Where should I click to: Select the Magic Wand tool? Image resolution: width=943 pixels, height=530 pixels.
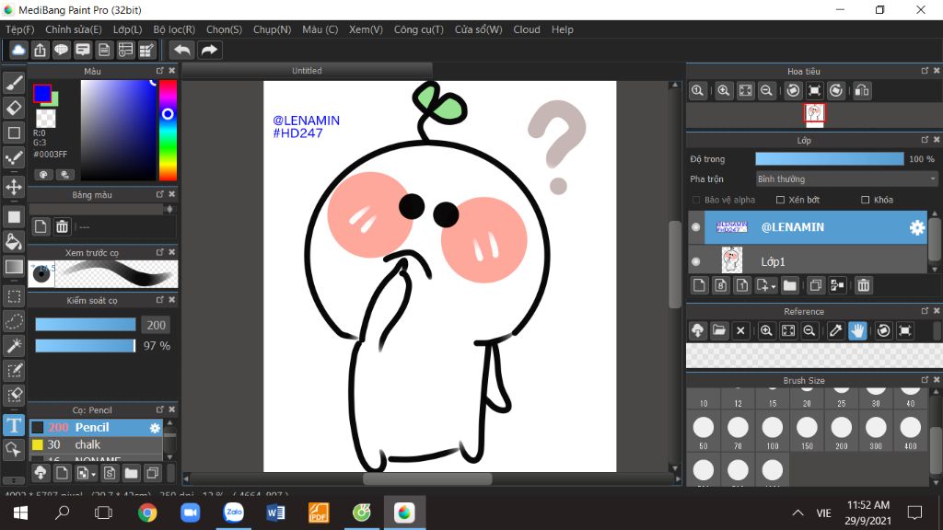tap(14, 346)
